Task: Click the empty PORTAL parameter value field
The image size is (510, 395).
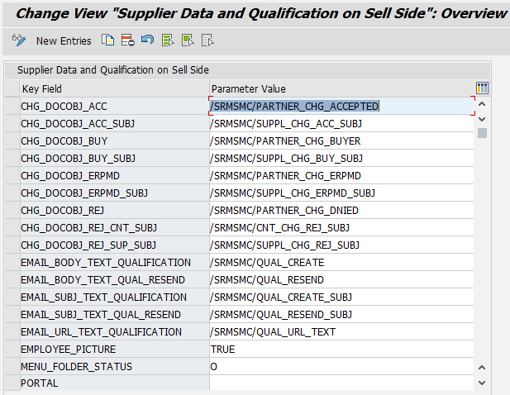Action: point(341,383)
